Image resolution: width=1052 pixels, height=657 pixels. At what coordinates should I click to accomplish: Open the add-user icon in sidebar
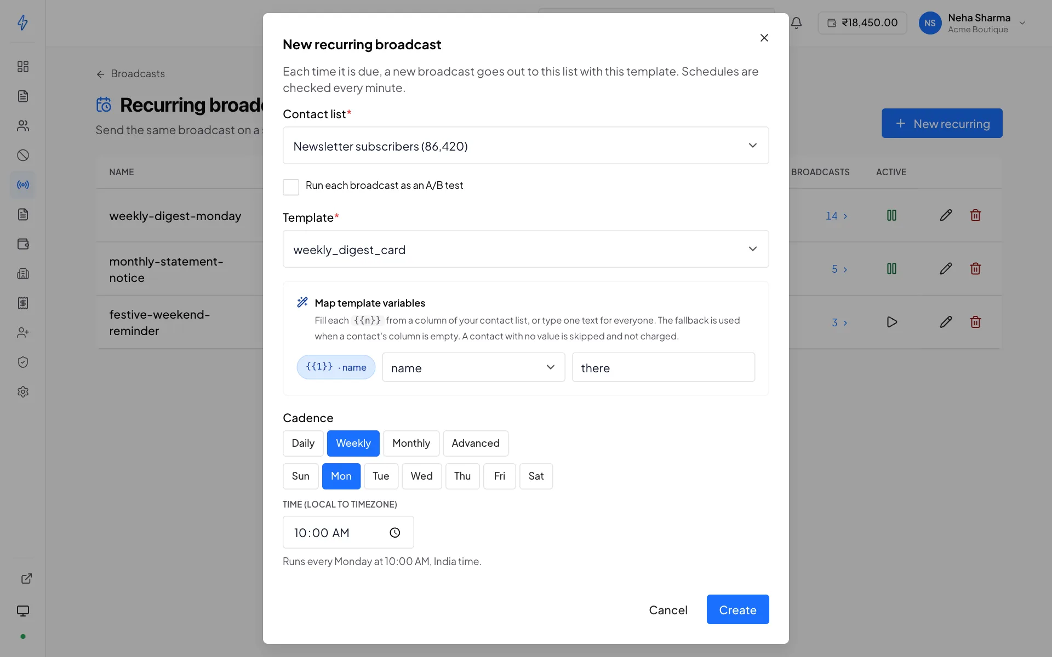coord(23,333)
